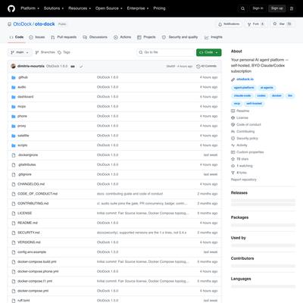Go to the GitHub homepage logo
Screen dimensions: 303x303
11,8
